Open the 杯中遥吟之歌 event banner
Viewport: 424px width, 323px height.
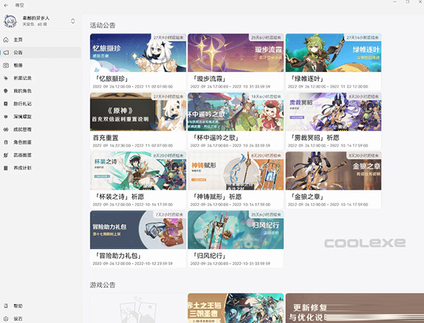(x=235, y=111)
